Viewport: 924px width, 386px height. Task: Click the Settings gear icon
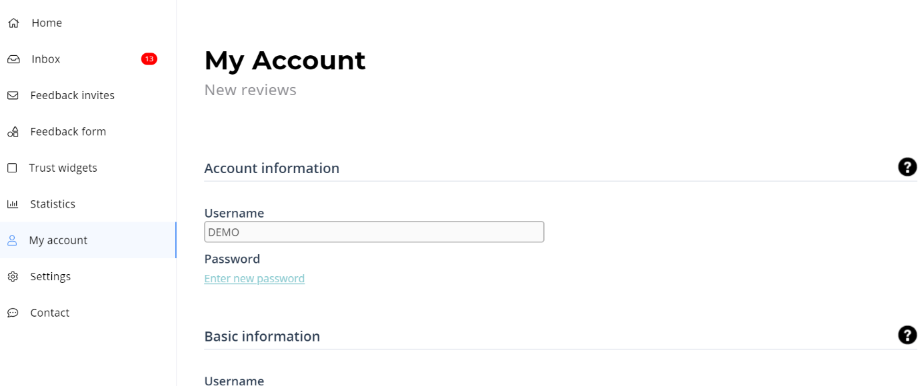[x=13, y=277]
